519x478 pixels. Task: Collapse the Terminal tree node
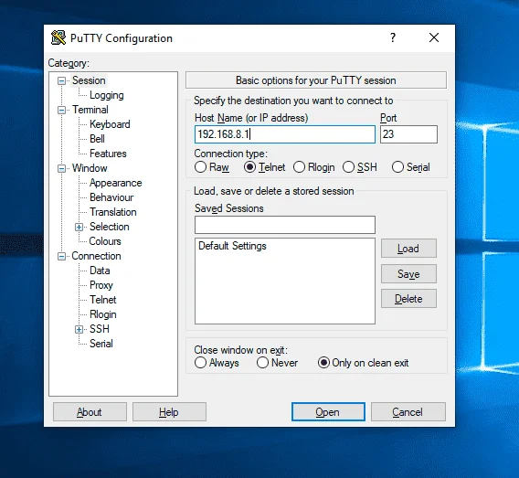(61, 110)
